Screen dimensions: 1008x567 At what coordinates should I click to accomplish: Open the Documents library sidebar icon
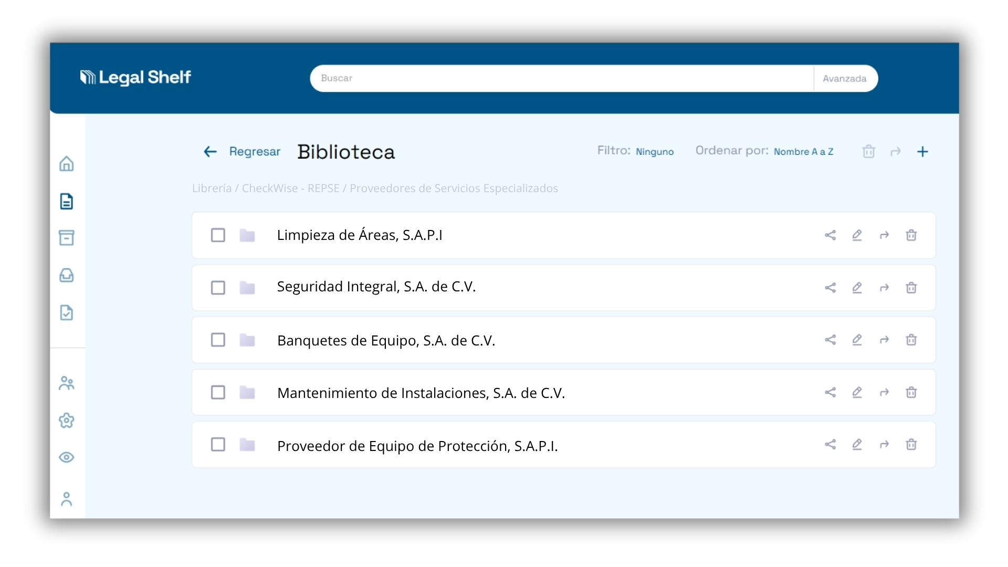67,201
